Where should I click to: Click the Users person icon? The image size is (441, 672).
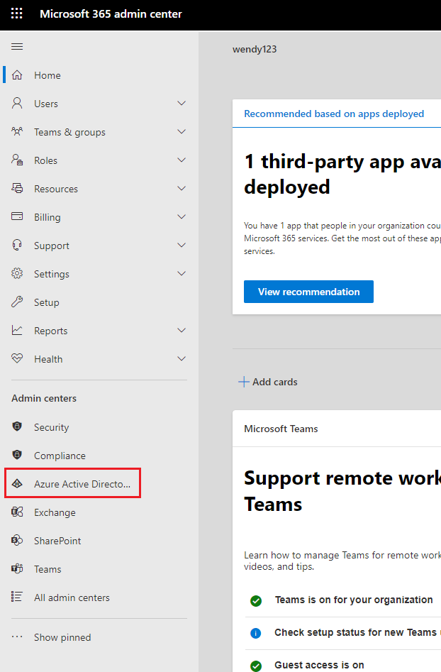17,104
